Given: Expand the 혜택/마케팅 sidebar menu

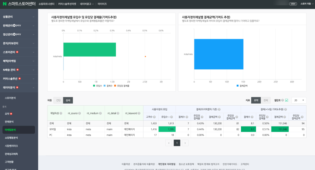Looking at the screenshot, I should (x=19, y=61).
